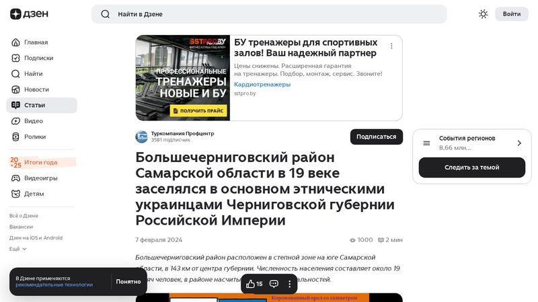The width and height of the screenshot is (538, 302).
Task: Open the рекомендательные технологии link
Action: click(54, 285)
